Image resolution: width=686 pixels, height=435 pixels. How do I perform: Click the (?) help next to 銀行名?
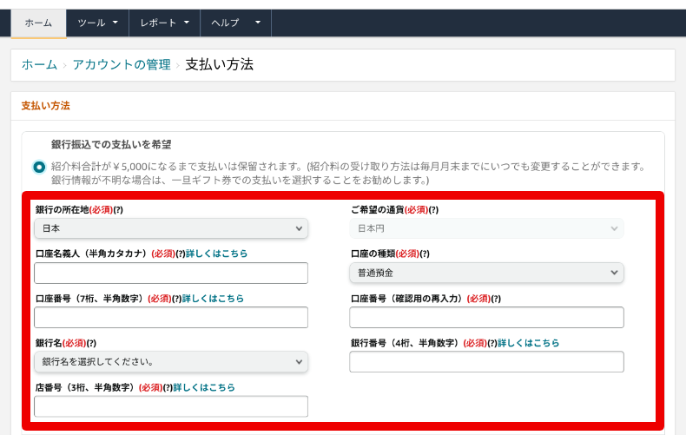(91, 343)
